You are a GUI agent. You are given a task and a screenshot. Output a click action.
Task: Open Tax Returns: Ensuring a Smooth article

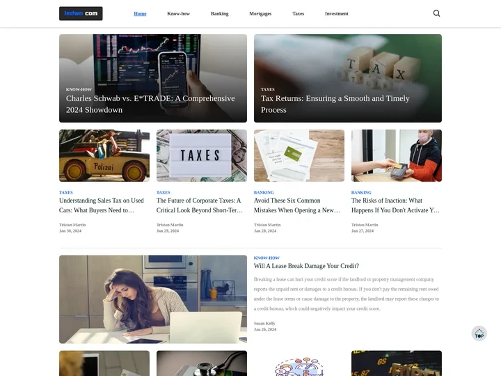point(335,104)
